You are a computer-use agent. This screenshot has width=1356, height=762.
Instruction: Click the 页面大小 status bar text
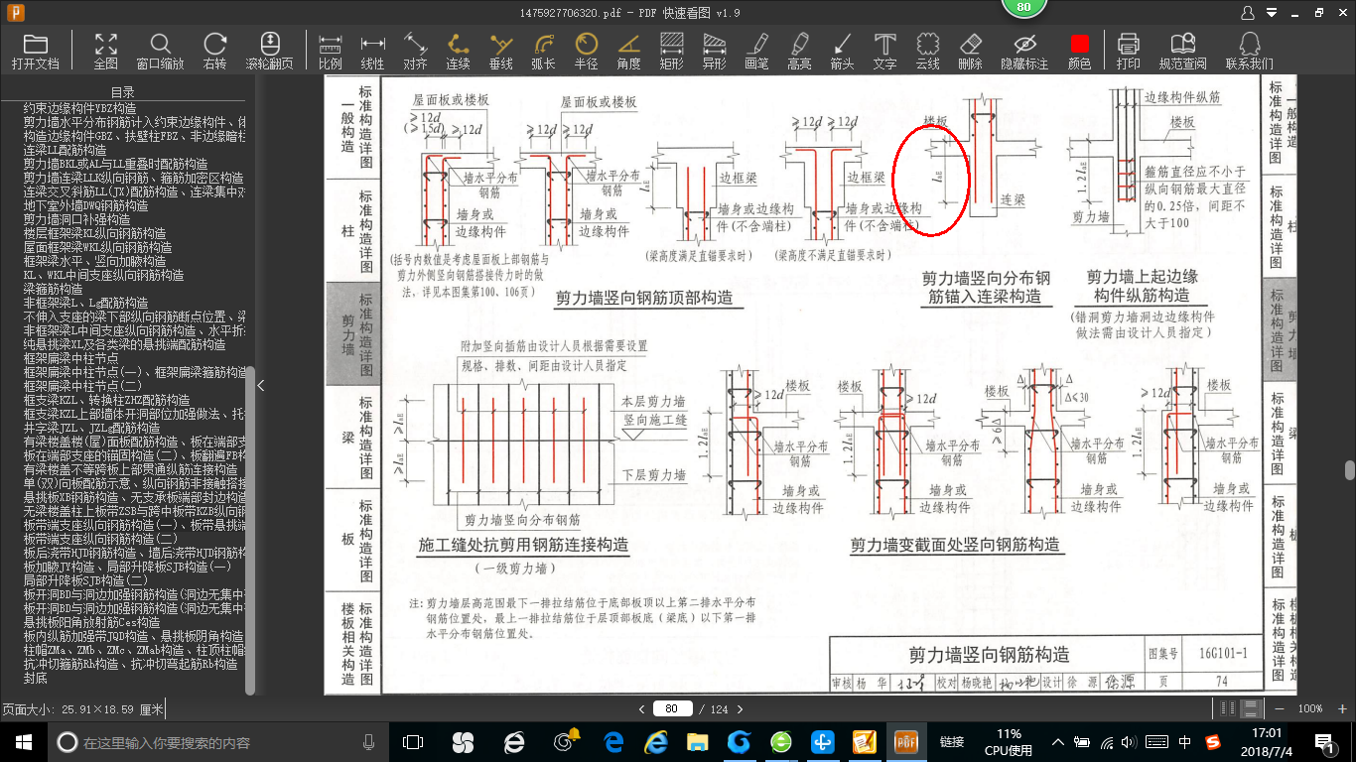83,709
